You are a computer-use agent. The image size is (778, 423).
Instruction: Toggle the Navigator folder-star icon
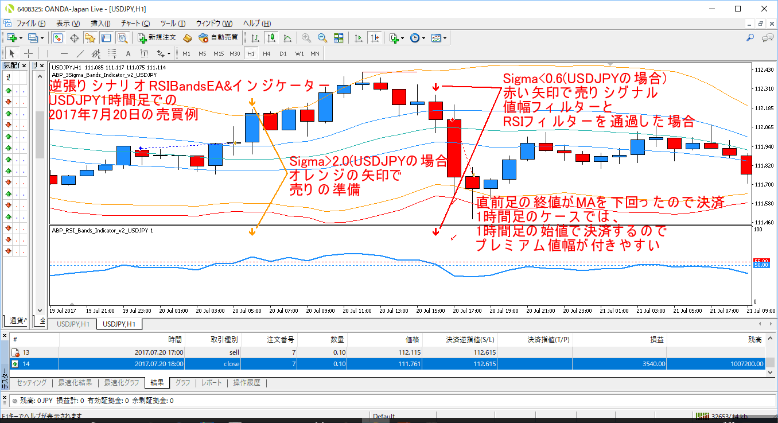(90, 38)
